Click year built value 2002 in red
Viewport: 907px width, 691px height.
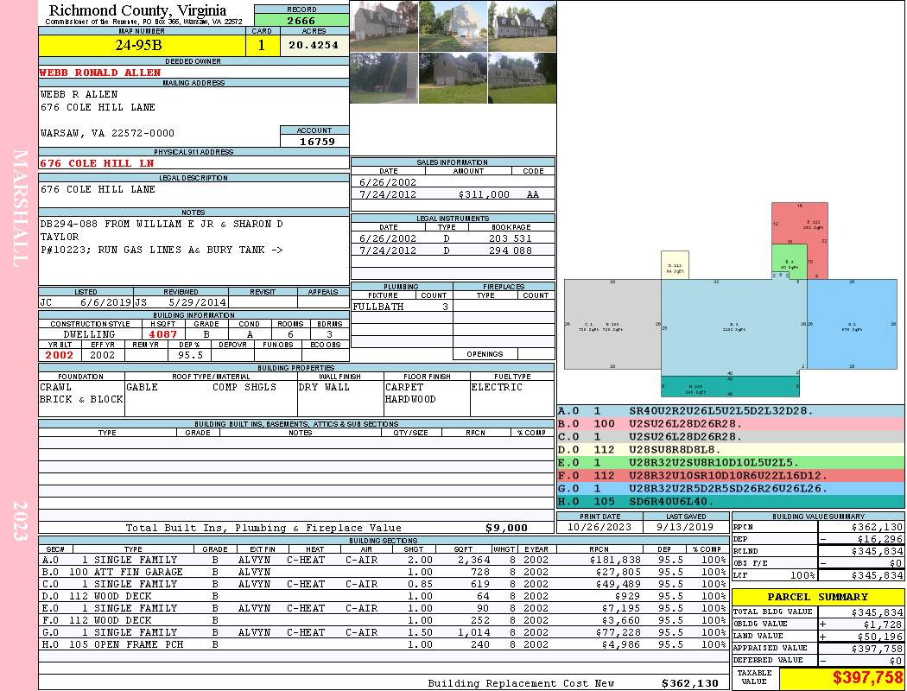(60, 355)
